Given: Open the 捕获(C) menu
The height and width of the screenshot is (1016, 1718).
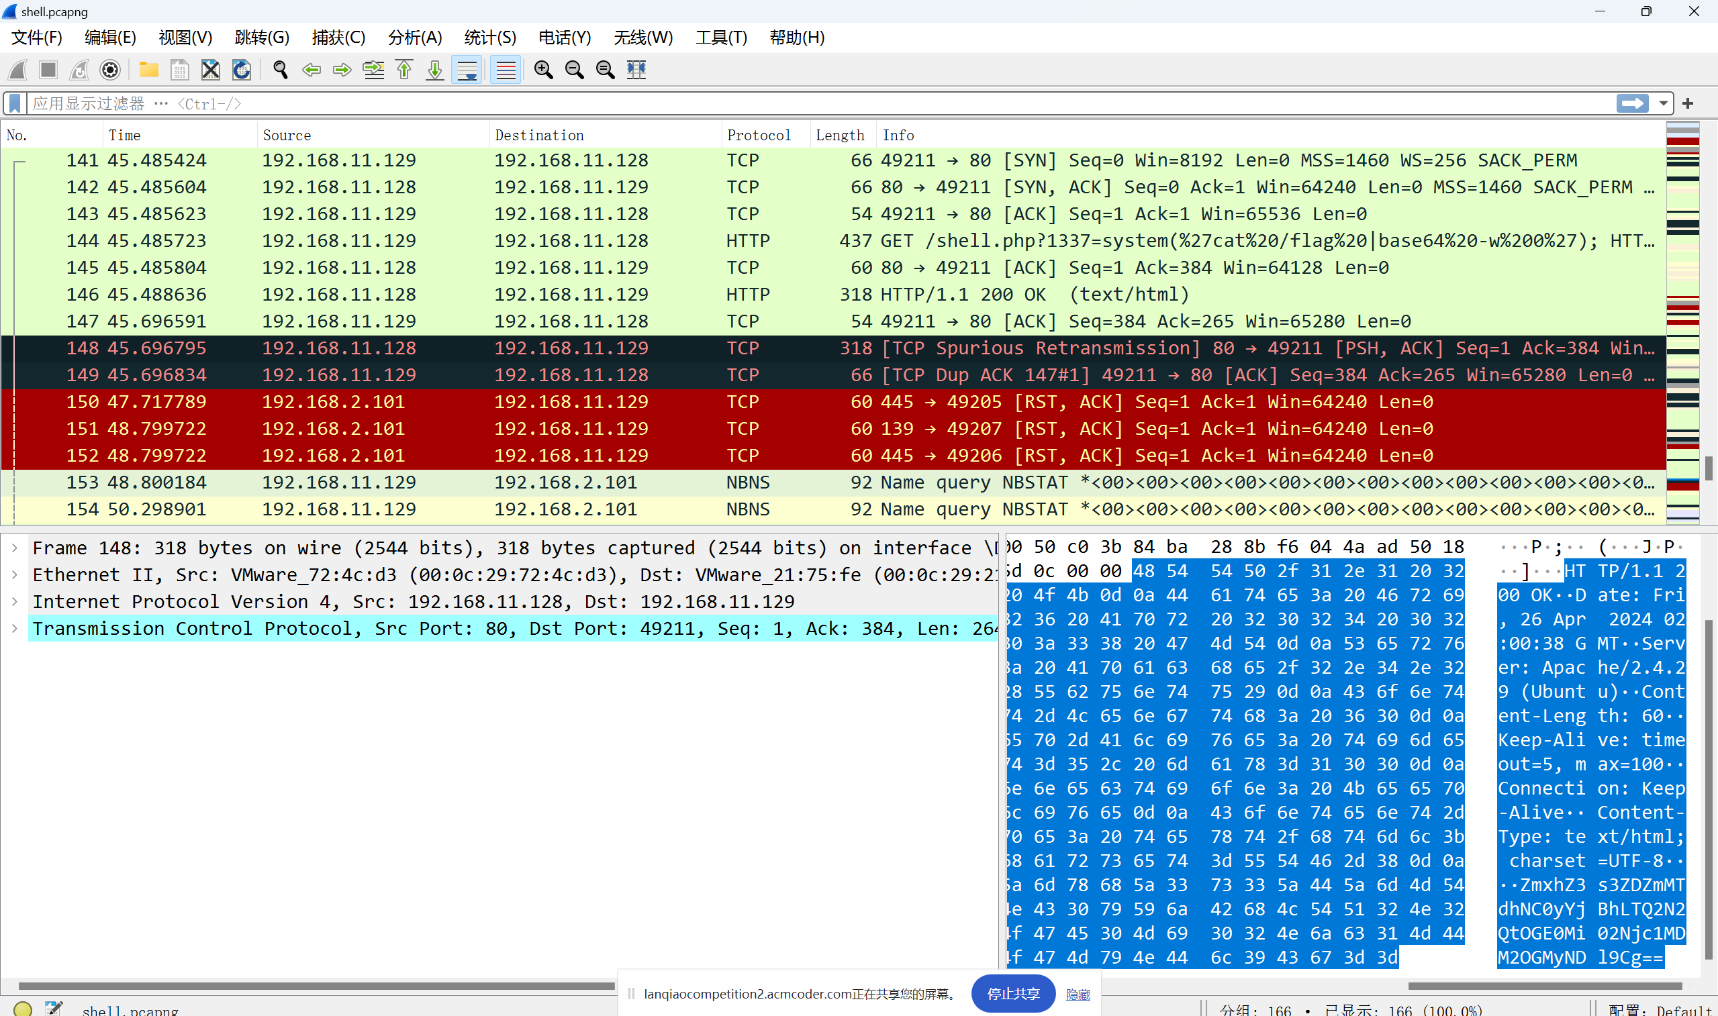Looking at the screenshot, I should coord(338,37).
